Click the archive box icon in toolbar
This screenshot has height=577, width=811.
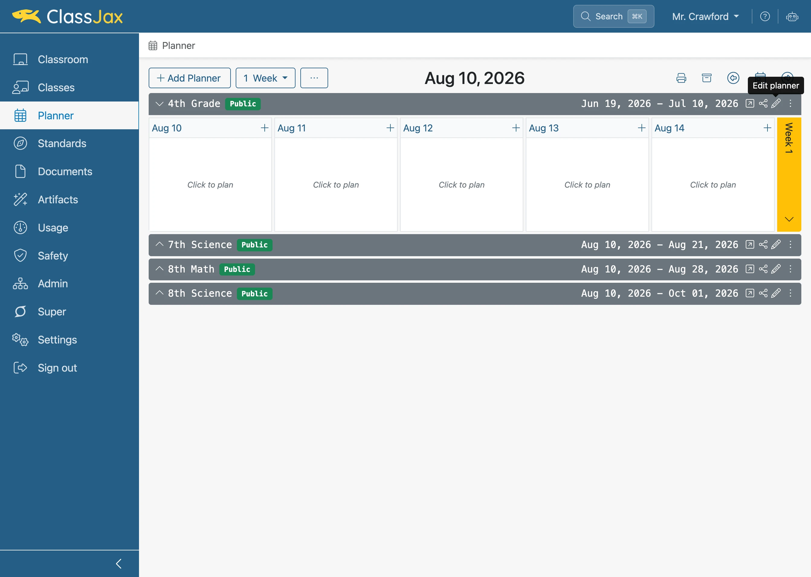click(x=706, y=78)
